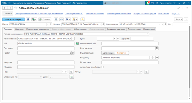Click the green VIN decode icon
192x103 pixels.
[x=77, y=44]
